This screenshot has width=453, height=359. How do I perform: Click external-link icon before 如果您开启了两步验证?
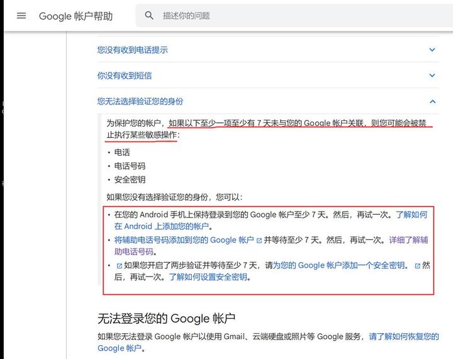pos(119,266)
